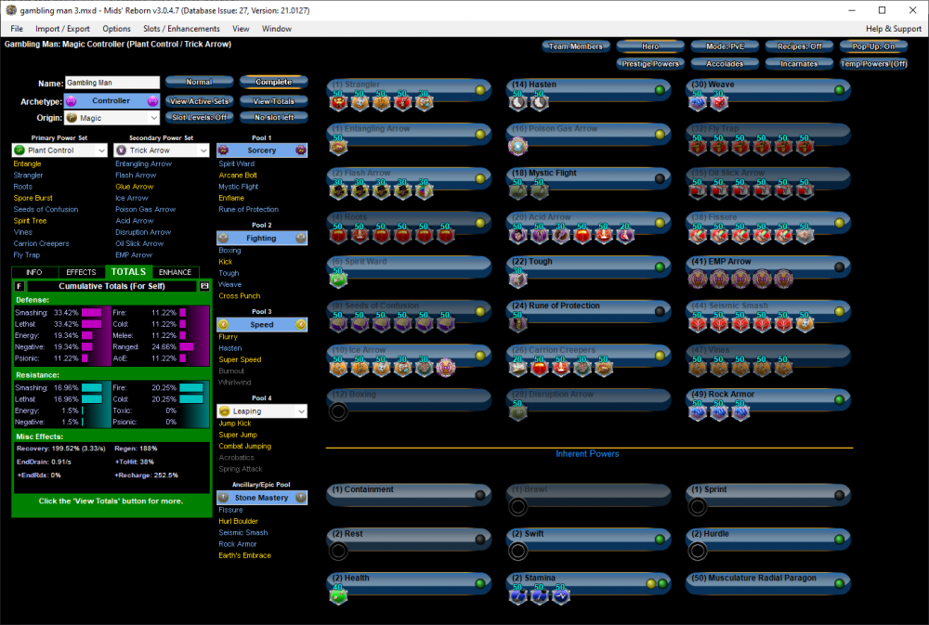
Task: Click the right arrow icon on Speed pool
Action: [300, 325]
